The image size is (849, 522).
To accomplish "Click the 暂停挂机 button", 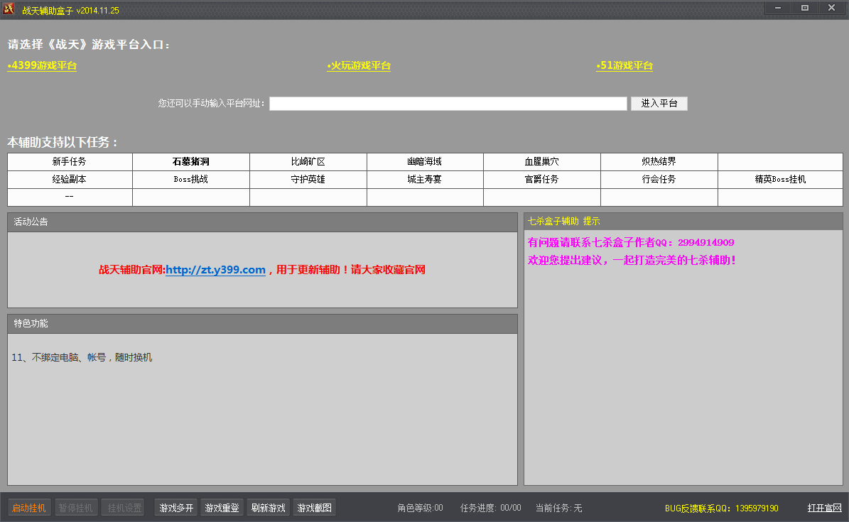I will (x=76, y=508).
